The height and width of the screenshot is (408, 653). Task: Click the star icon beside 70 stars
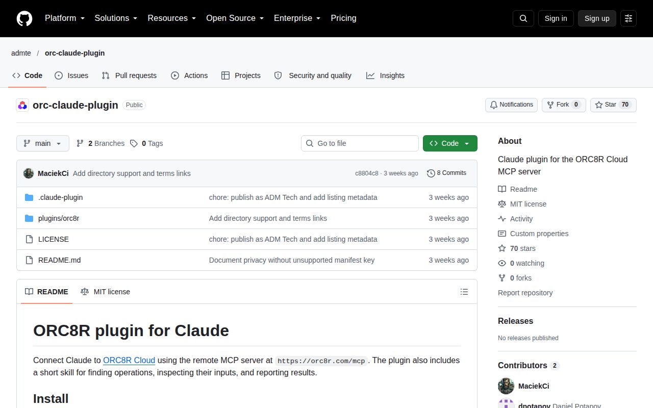tap(502, 248)
